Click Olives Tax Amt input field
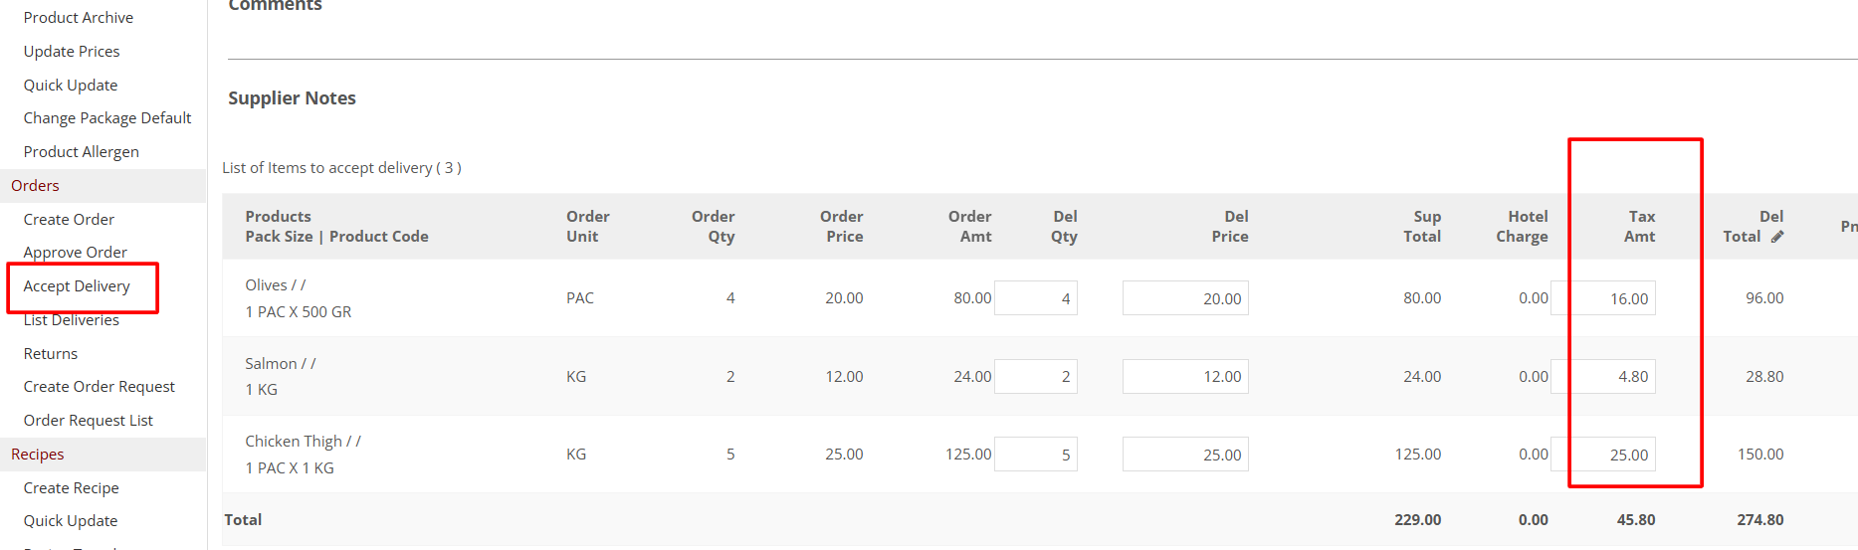1858x550 pixels. tap(1612, 298)
